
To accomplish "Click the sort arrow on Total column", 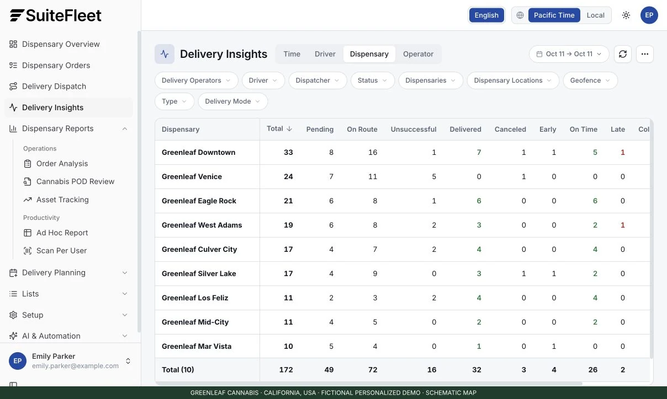I will click(x=289, y=128).
